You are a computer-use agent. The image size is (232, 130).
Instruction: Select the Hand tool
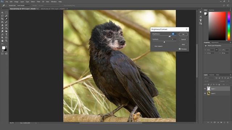tap(2, 41)
